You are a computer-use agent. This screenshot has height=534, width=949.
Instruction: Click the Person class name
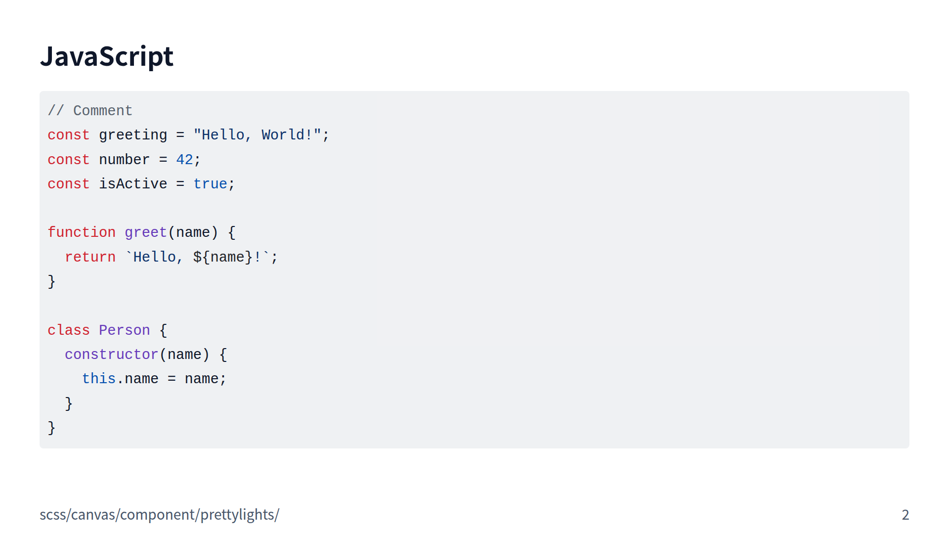point(124,330)
